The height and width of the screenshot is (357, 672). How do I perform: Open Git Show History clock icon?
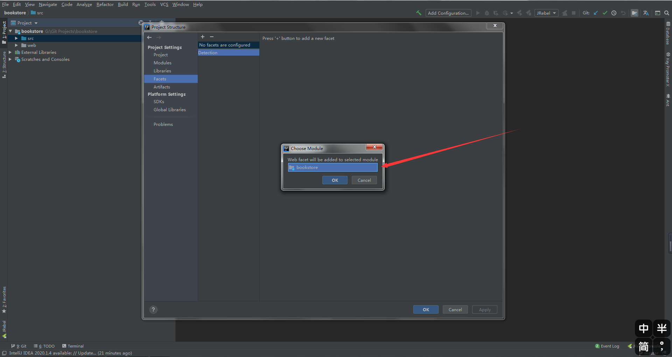(614, 13)
